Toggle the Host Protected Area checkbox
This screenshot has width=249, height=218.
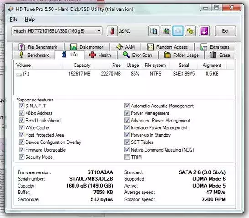coord(21,135)
